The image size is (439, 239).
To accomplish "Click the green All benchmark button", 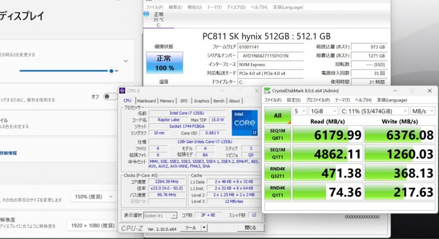I will [x=277, y=115].
